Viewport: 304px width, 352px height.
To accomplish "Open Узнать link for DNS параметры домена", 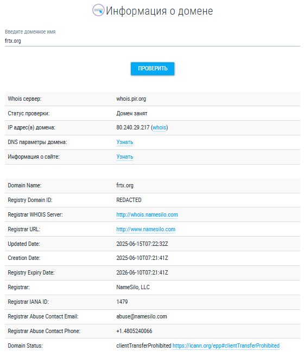I will click(x=125, y=142).
